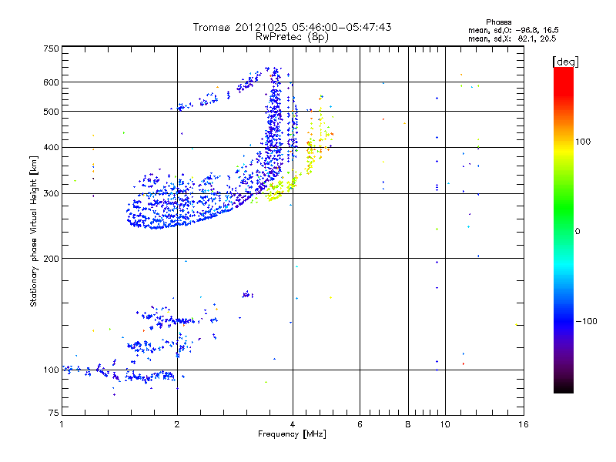This screenshot has height=462, width=616.
Task: Click the 'Frequency [MHz]' x-axis title
Action: click(292, 434)
